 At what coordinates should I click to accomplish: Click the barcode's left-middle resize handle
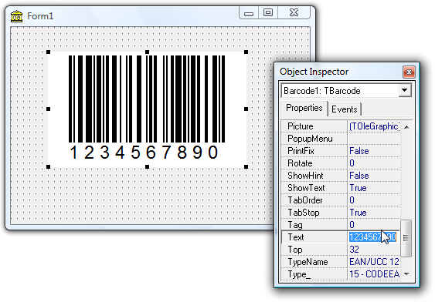click(x=48, y=109)
